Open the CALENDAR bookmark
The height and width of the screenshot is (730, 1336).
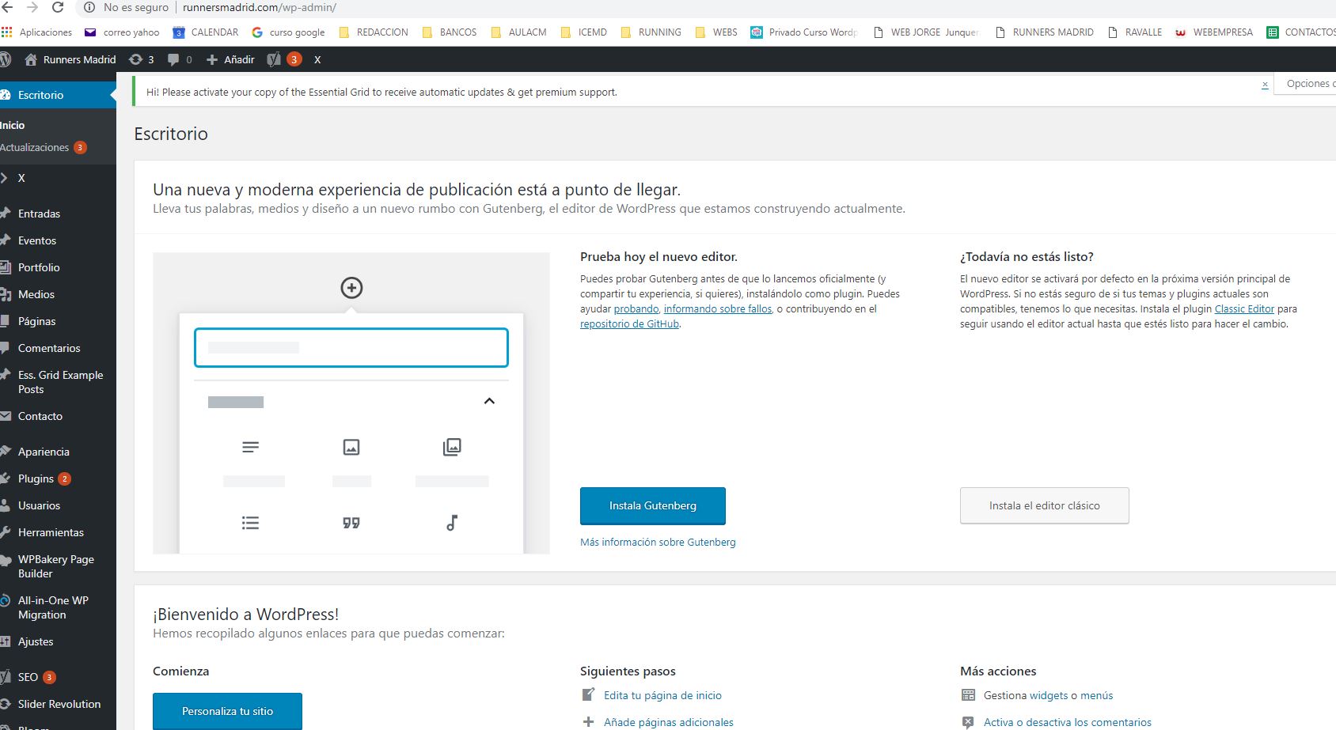[x=206, y=32]
